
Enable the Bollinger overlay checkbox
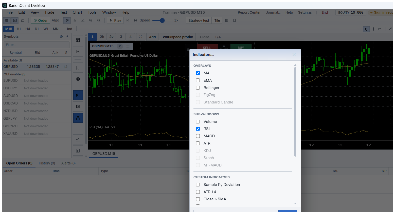pos(198,88)
